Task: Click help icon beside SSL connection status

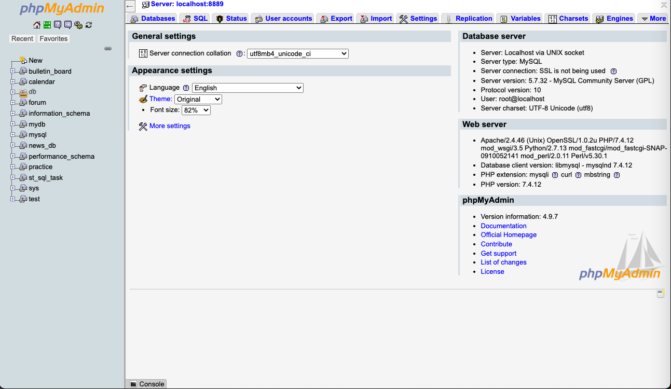Action: coord(614,71)
